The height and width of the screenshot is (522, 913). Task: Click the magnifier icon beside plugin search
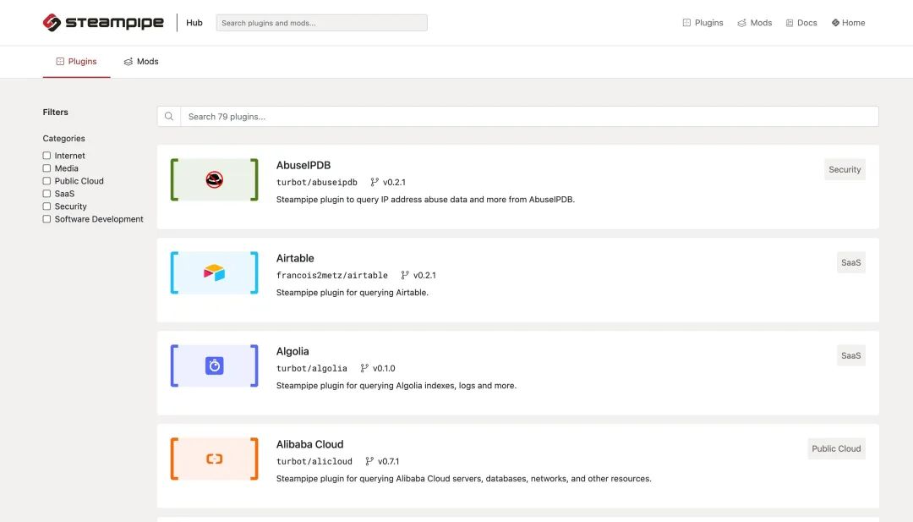169,117
